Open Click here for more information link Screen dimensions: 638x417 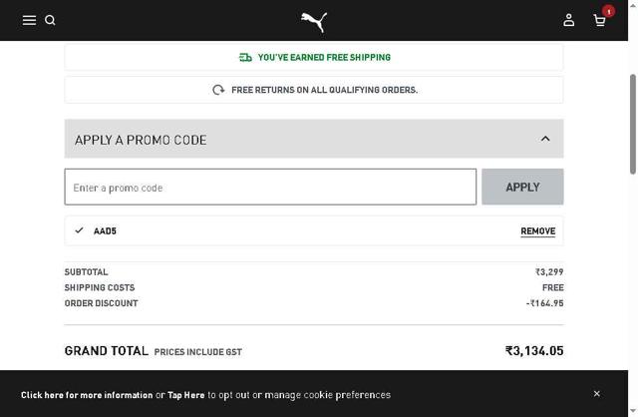tap(87, 395)
